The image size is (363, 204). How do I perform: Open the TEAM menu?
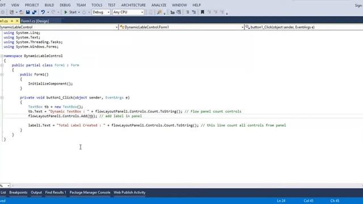point(81,5)
